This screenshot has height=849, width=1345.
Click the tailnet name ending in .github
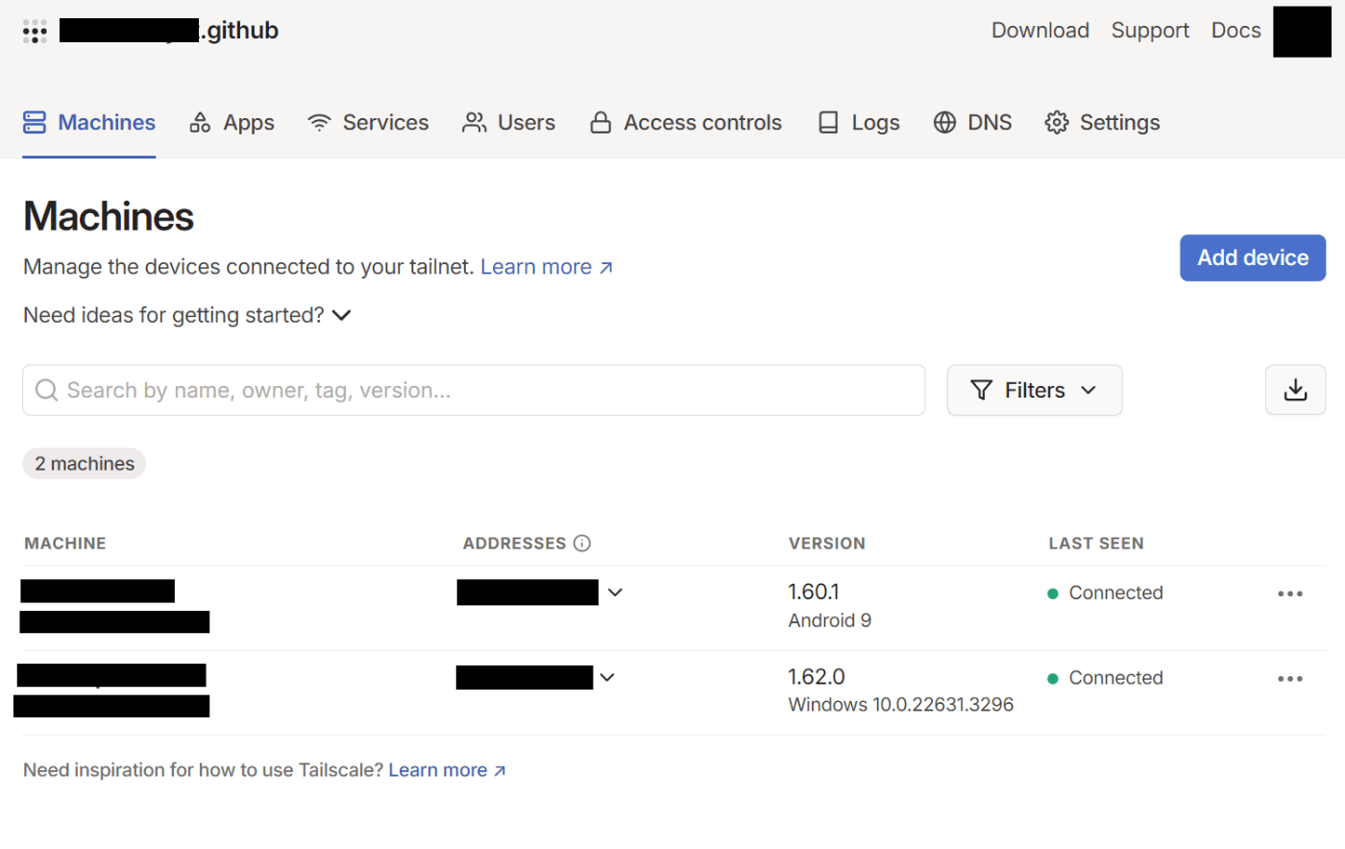(x=169, y=31)
